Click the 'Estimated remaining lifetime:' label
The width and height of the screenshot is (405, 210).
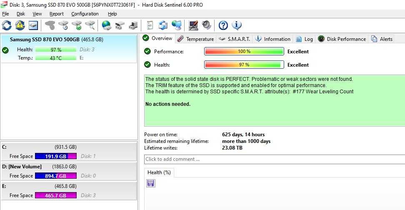[176, 141]
